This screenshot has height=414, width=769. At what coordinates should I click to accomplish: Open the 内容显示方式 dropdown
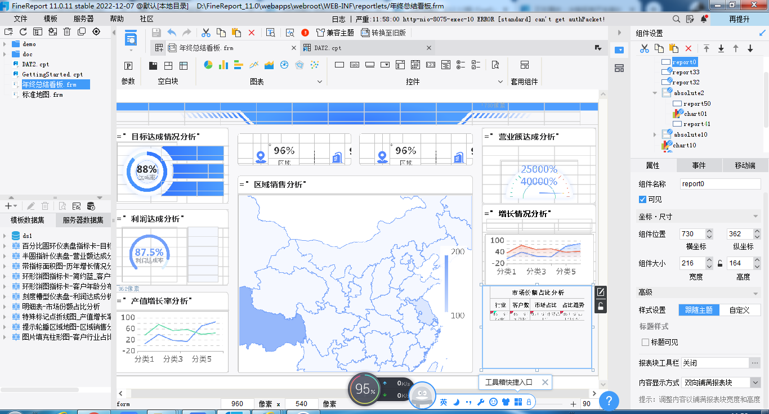[755, 382]
